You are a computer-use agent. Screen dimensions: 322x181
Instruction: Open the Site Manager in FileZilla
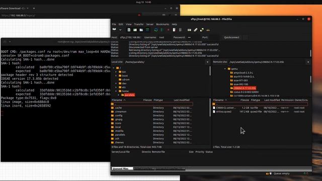(114, 30)
